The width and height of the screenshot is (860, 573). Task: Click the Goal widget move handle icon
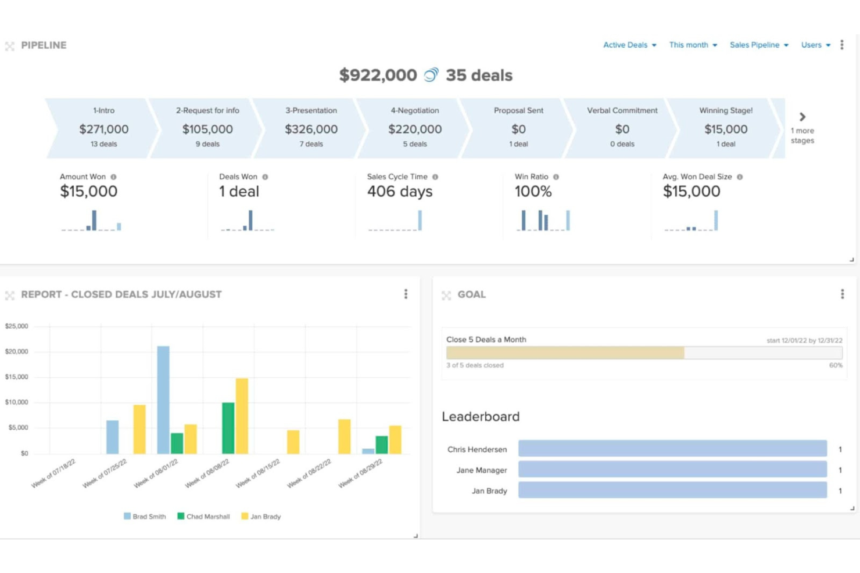(x=446, y=295)
